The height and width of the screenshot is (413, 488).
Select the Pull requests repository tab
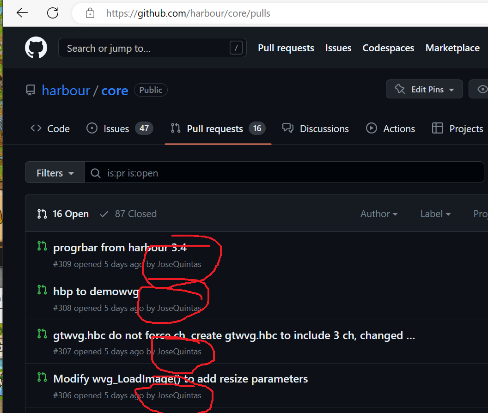(218, 128)
